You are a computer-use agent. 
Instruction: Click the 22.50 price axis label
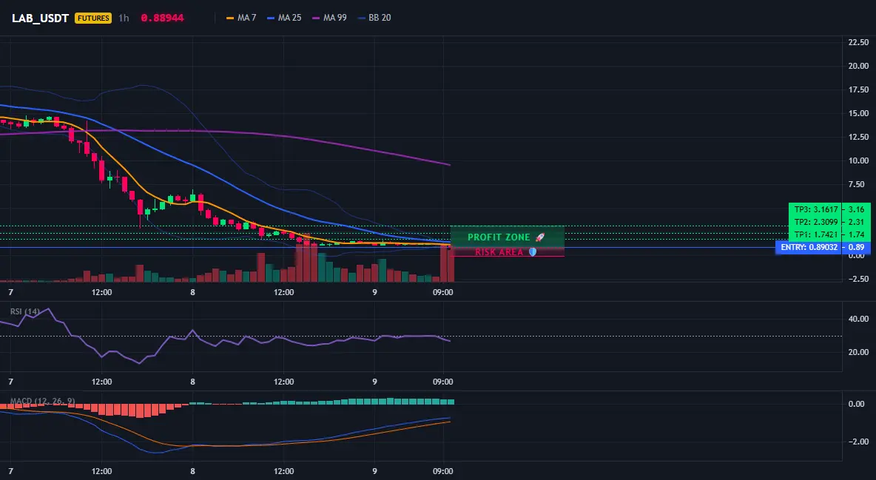858,42
